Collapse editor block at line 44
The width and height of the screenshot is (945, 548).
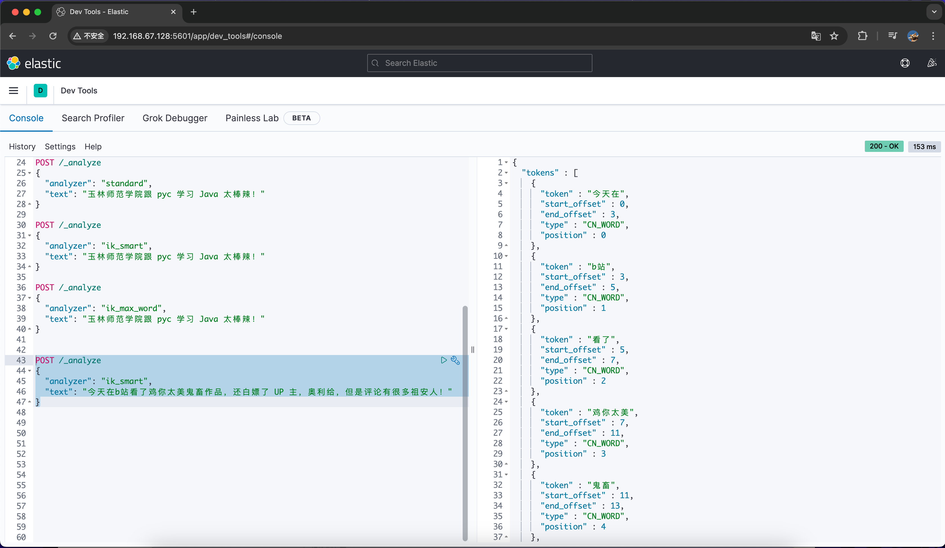(x=30, y=371)
